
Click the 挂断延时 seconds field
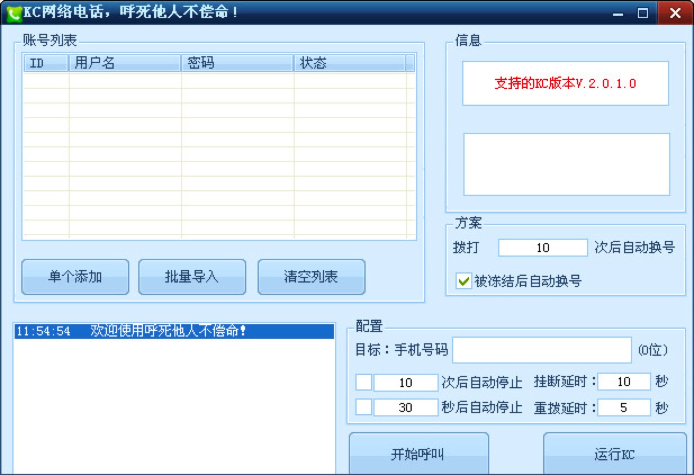[x=624, y=382]
